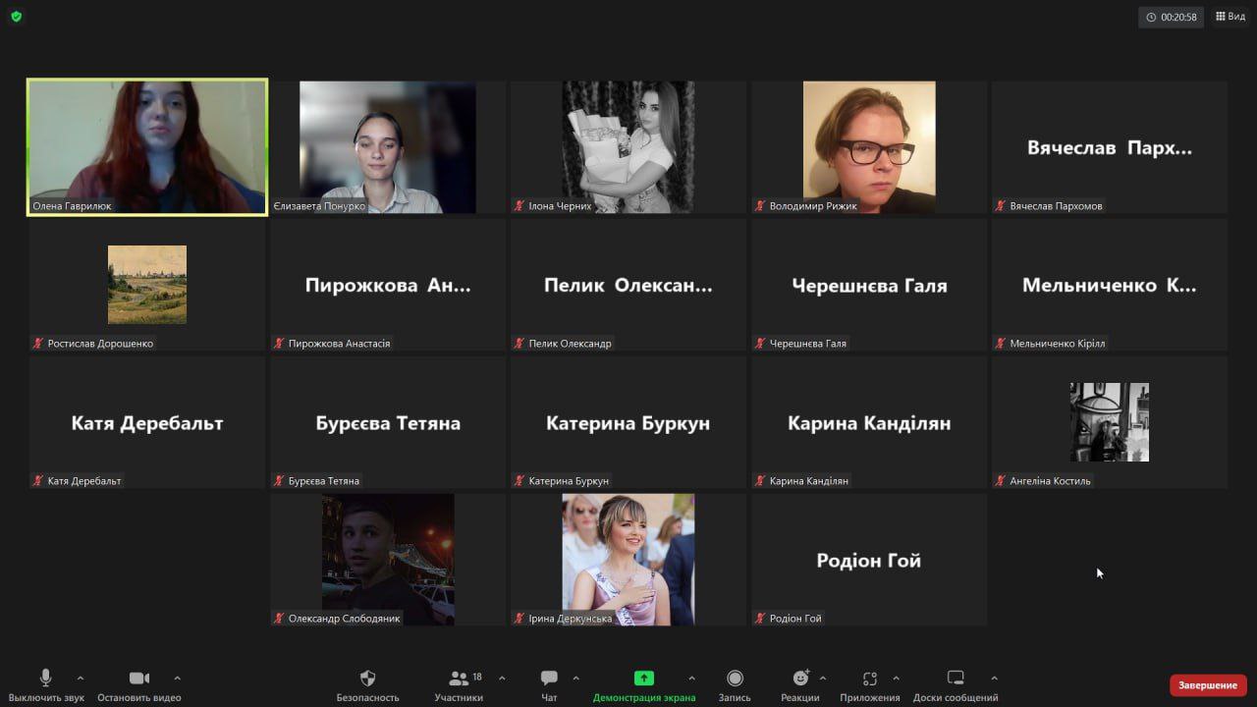Click the meeting timer 00:20:58
The image size is (1257, 707).
[1171, 17]
